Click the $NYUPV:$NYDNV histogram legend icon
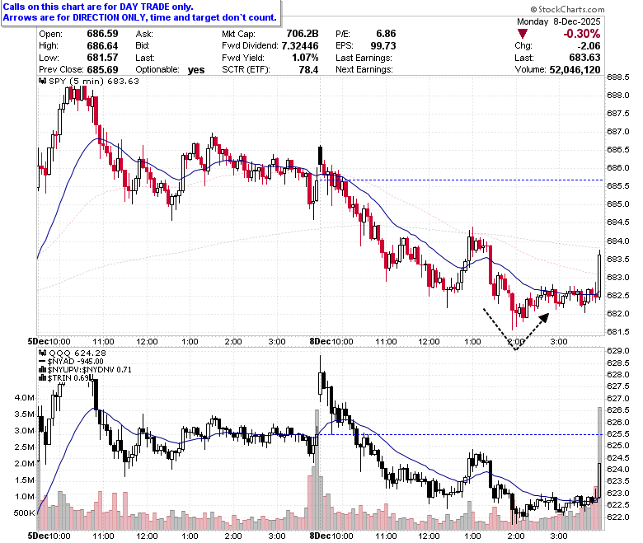Screen dimensions: 643x543 [x=43, y=370]
